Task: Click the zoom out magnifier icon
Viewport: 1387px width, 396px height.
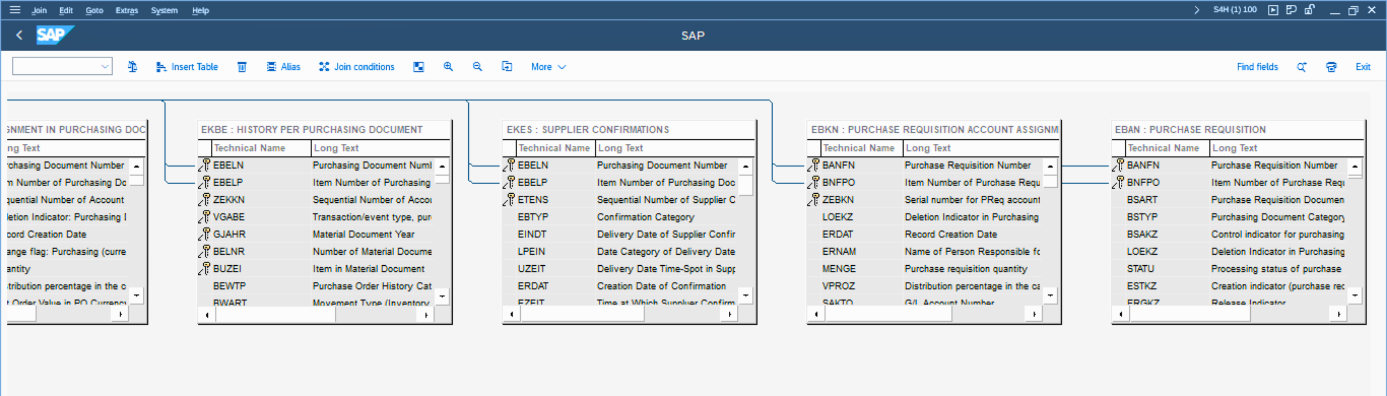Action: click(477, 67)
